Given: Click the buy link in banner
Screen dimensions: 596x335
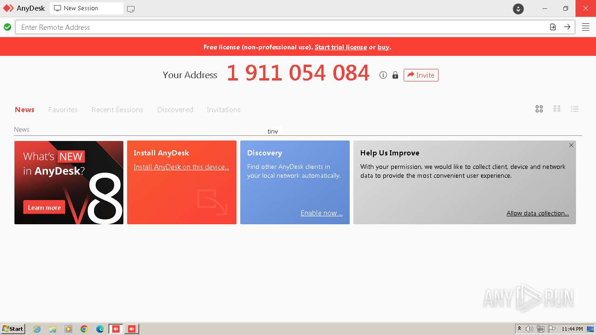Looking at the screenshot, I should pos(383,47).
